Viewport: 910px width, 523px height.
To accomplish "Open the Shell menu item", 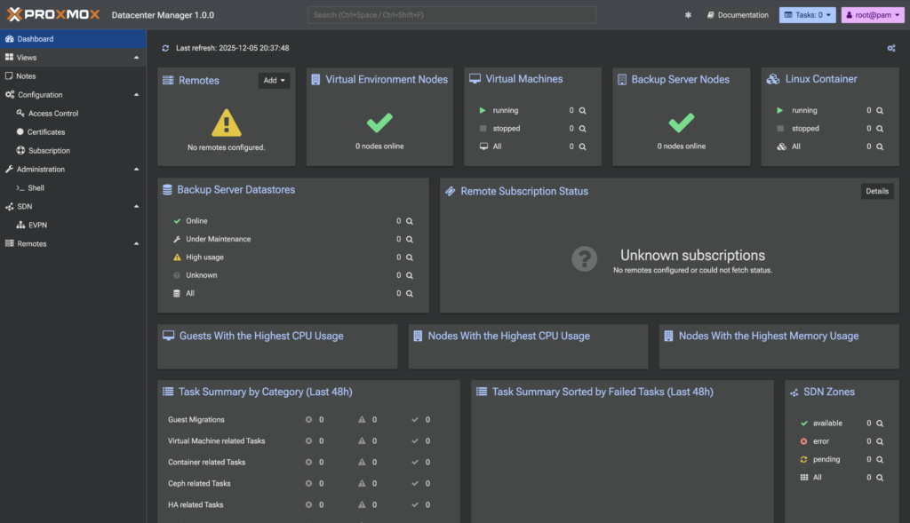I will (36, 188).
